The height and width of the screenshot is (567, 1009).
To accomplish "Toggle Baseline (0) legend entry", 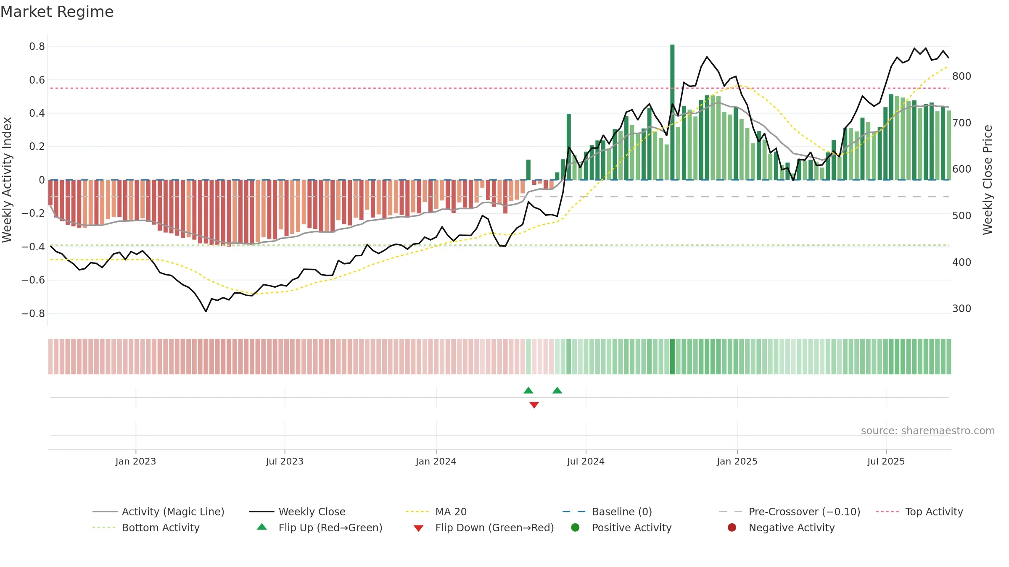I will click(x=607, y=512).
